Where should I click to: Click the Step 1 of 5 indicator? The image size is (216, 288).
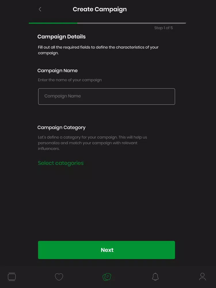pyautogui.click(x=164, y=28)
